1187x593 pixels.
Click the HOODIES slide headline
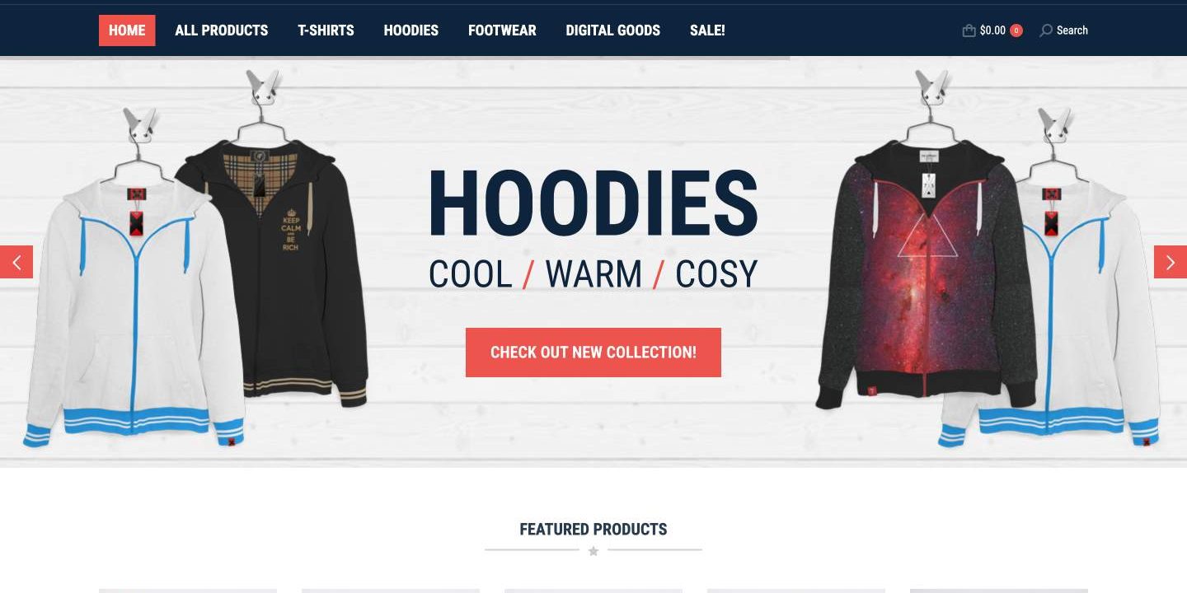pyautogui.click(x=593, y=203)
